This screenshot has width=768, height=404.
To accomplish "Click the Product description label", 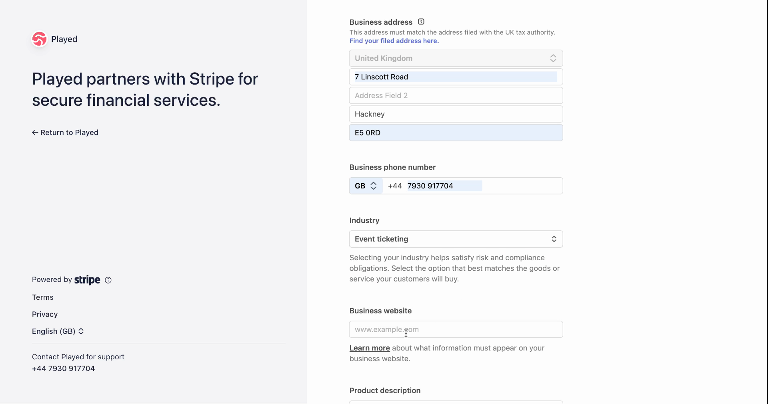I will point(385,391).
